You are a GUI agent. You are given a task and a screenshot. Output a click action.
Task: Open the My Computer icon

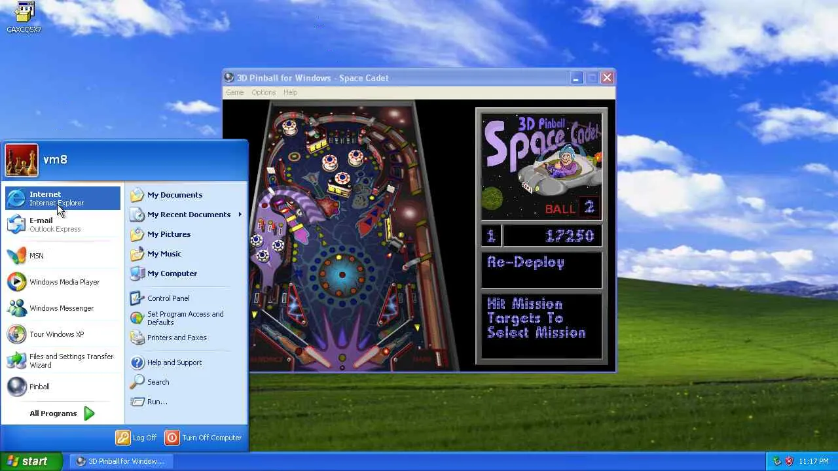pos(137,273)
